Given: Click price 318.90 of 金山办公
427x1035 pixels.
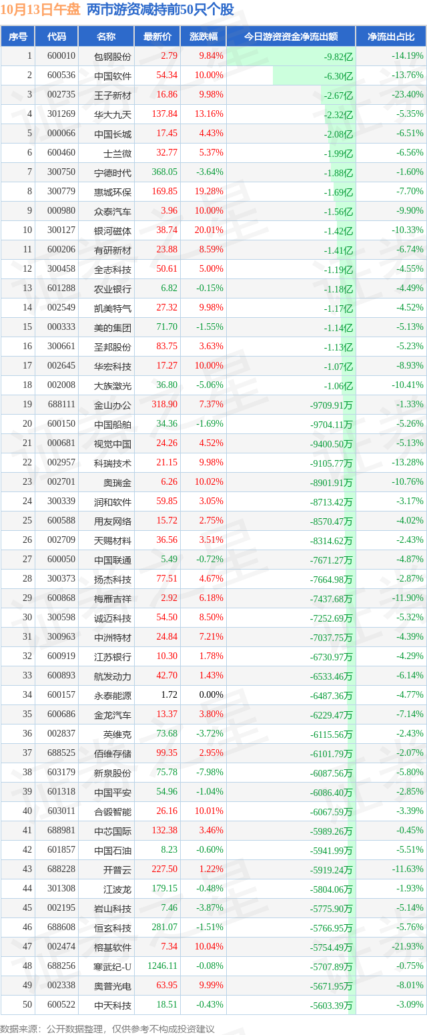Looking at the screenshot, I should point(164,405).
